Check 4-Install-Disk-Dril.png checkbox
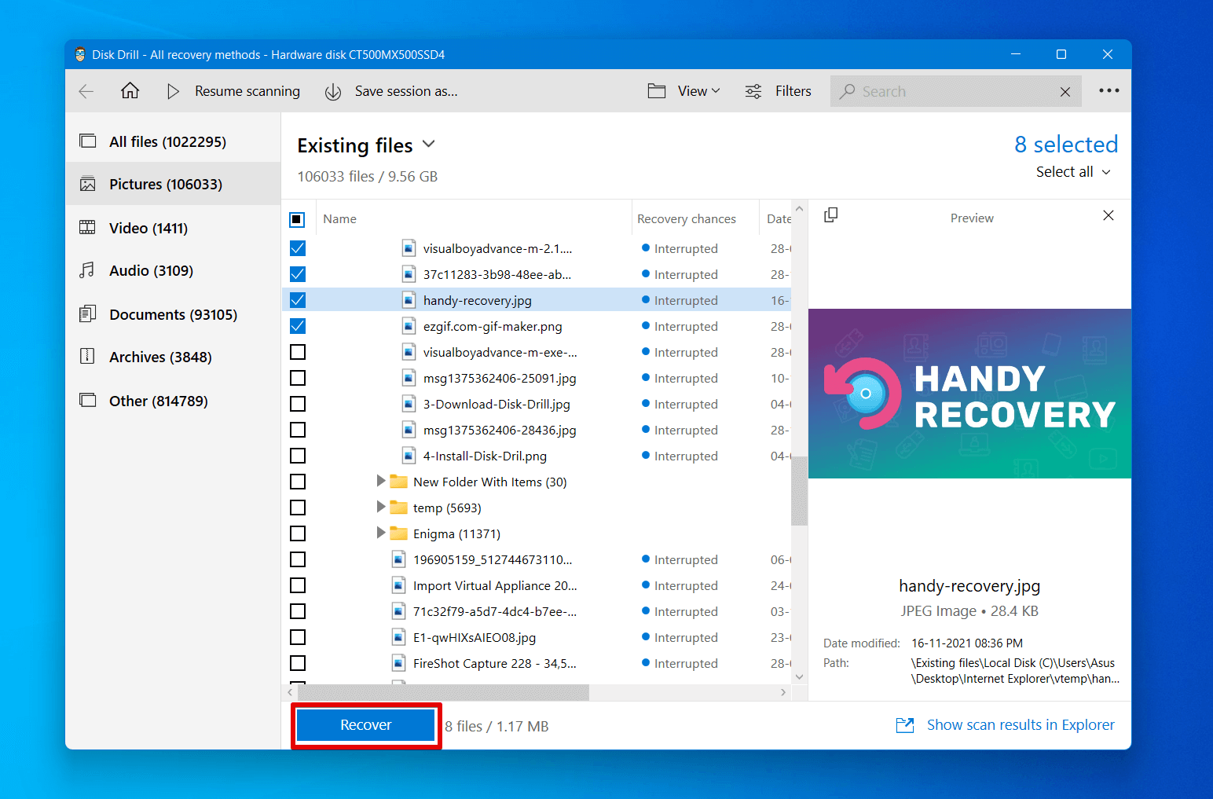Viewport: 1213px width, 799px height. [x=298, y=456]
